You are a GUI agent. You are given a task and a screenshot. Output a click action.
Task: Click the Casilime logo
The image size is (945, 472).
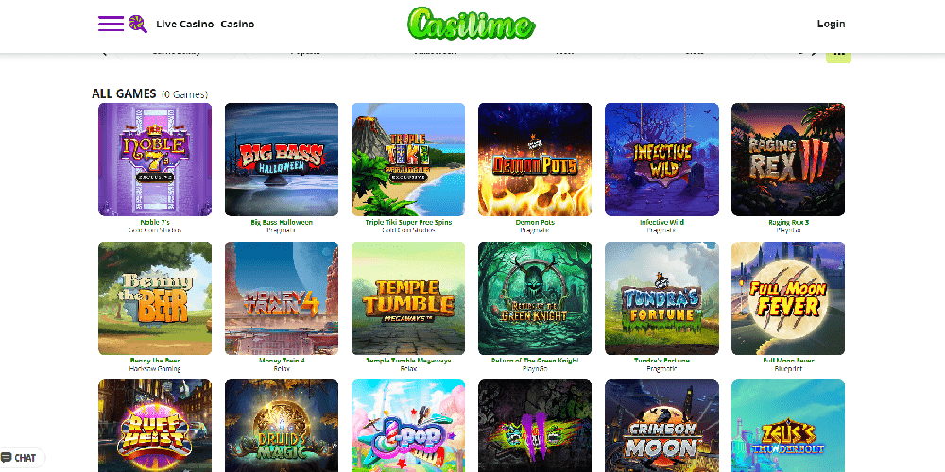coord(472,24)
